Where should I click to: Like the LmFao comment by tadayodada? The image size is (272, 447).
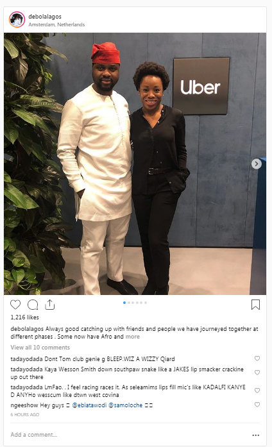point(257,391)
